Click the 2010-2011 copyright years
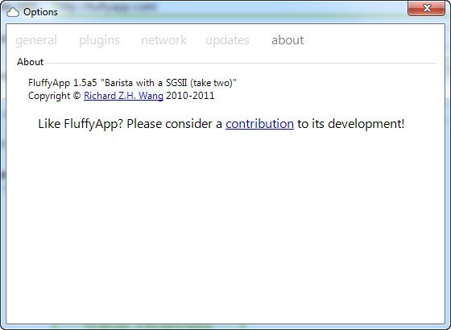This screenshot has width=451, height=330. [190, 96]
